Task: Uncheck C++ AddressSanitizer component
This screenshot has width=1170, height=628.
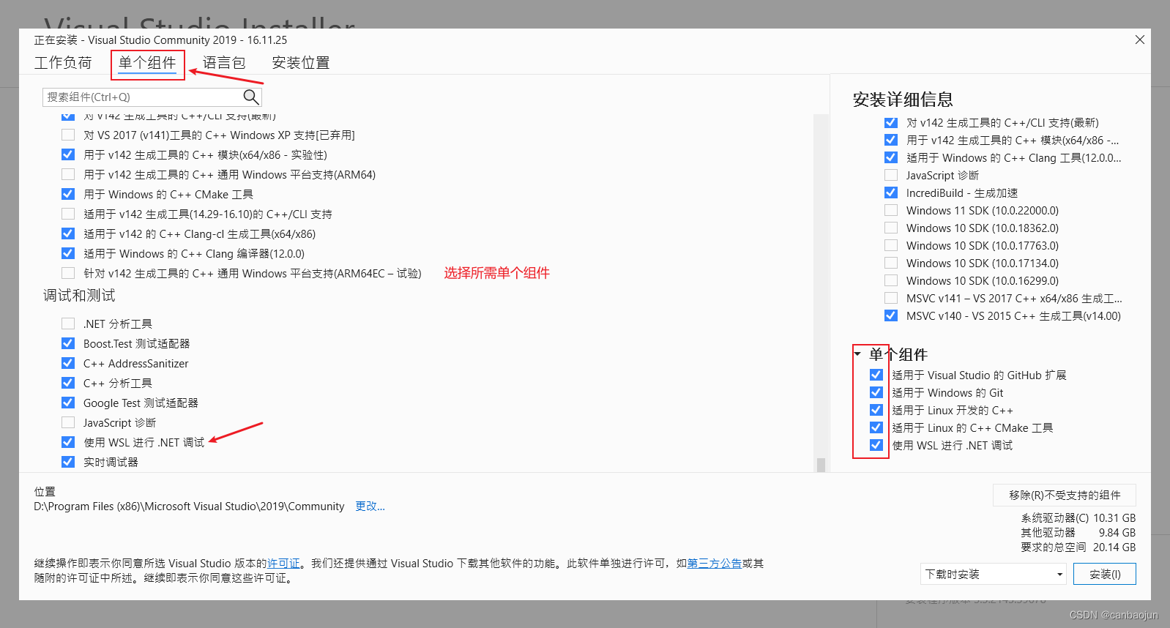Action: (x=68, y=363)
